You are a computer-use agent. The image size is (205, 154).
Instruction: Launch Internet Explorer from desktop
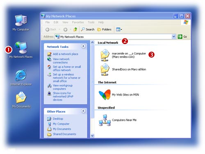coord(21,78)
